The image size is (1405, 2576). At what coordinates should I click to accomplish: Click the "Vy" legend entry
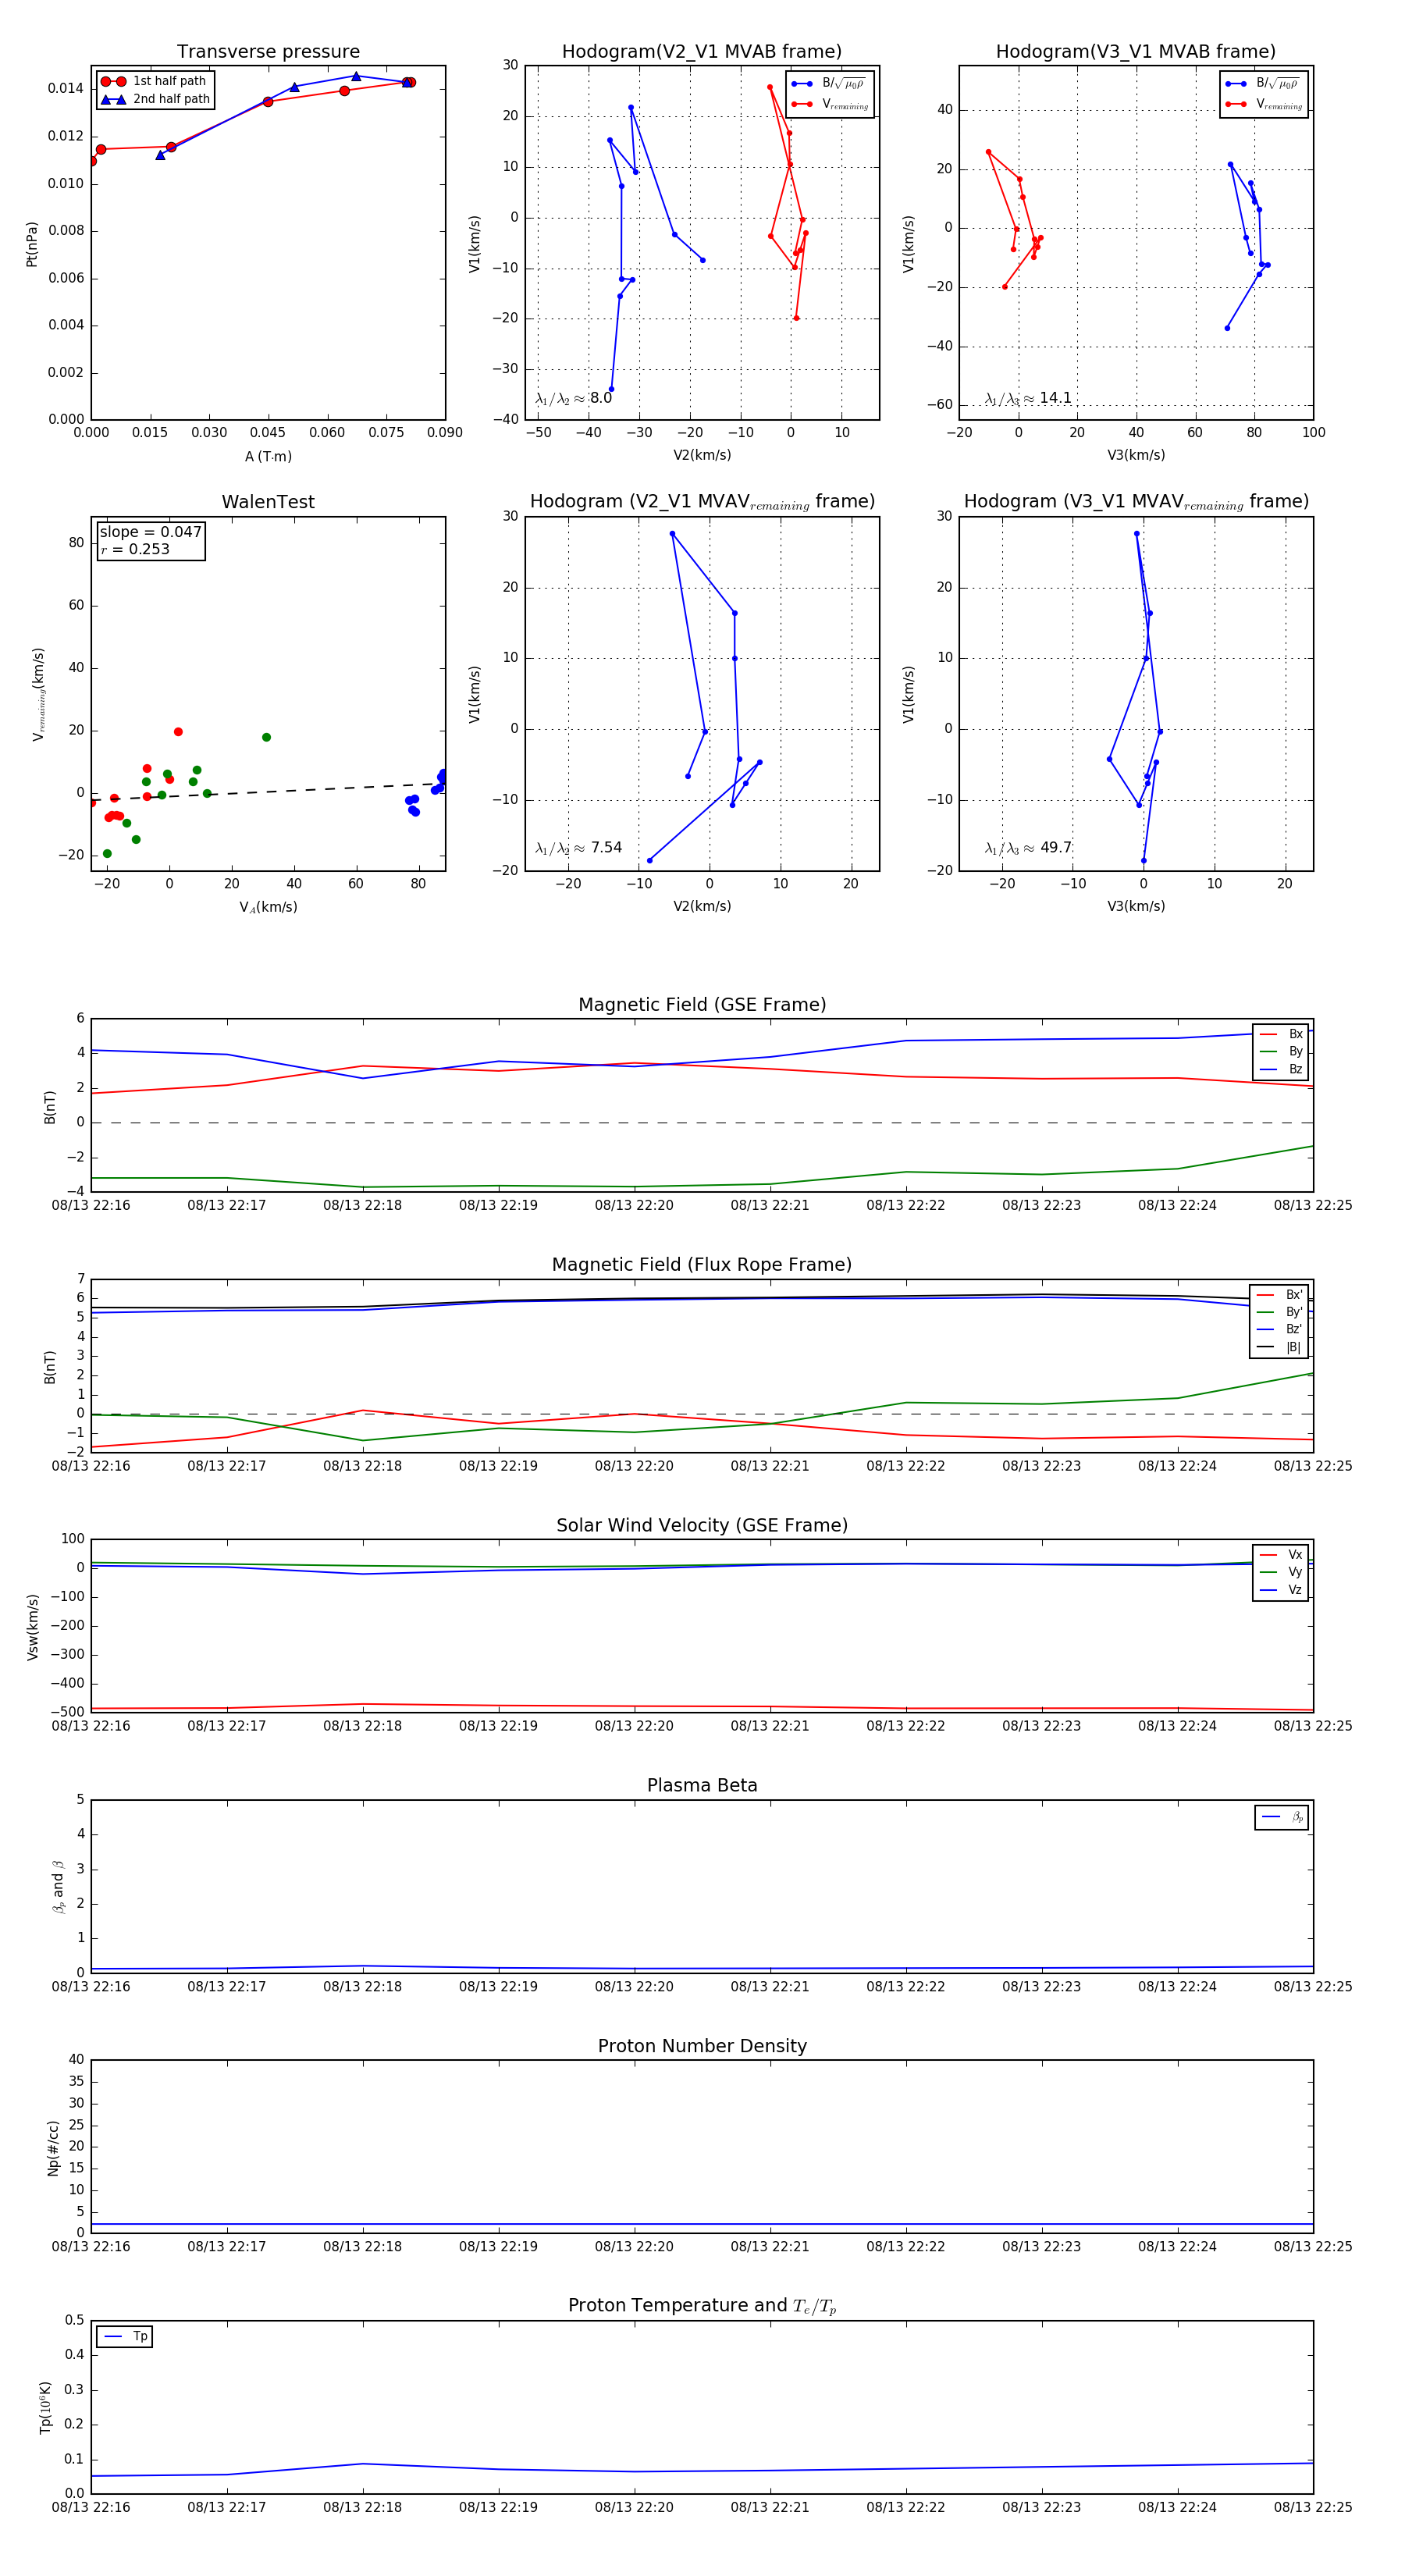[1281, 1572]
